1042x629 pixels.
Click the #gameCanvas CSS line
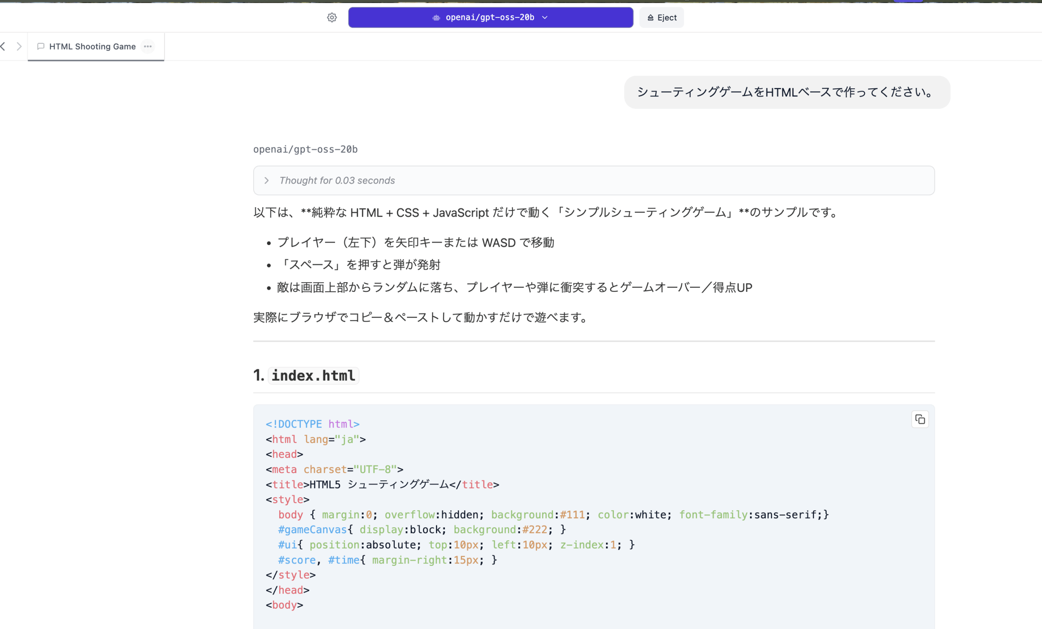point(421,530)
